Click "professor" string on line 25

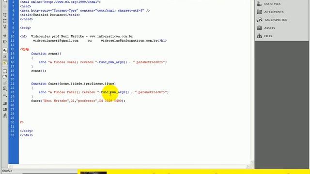pyautogui.click(x=87, y=101)
